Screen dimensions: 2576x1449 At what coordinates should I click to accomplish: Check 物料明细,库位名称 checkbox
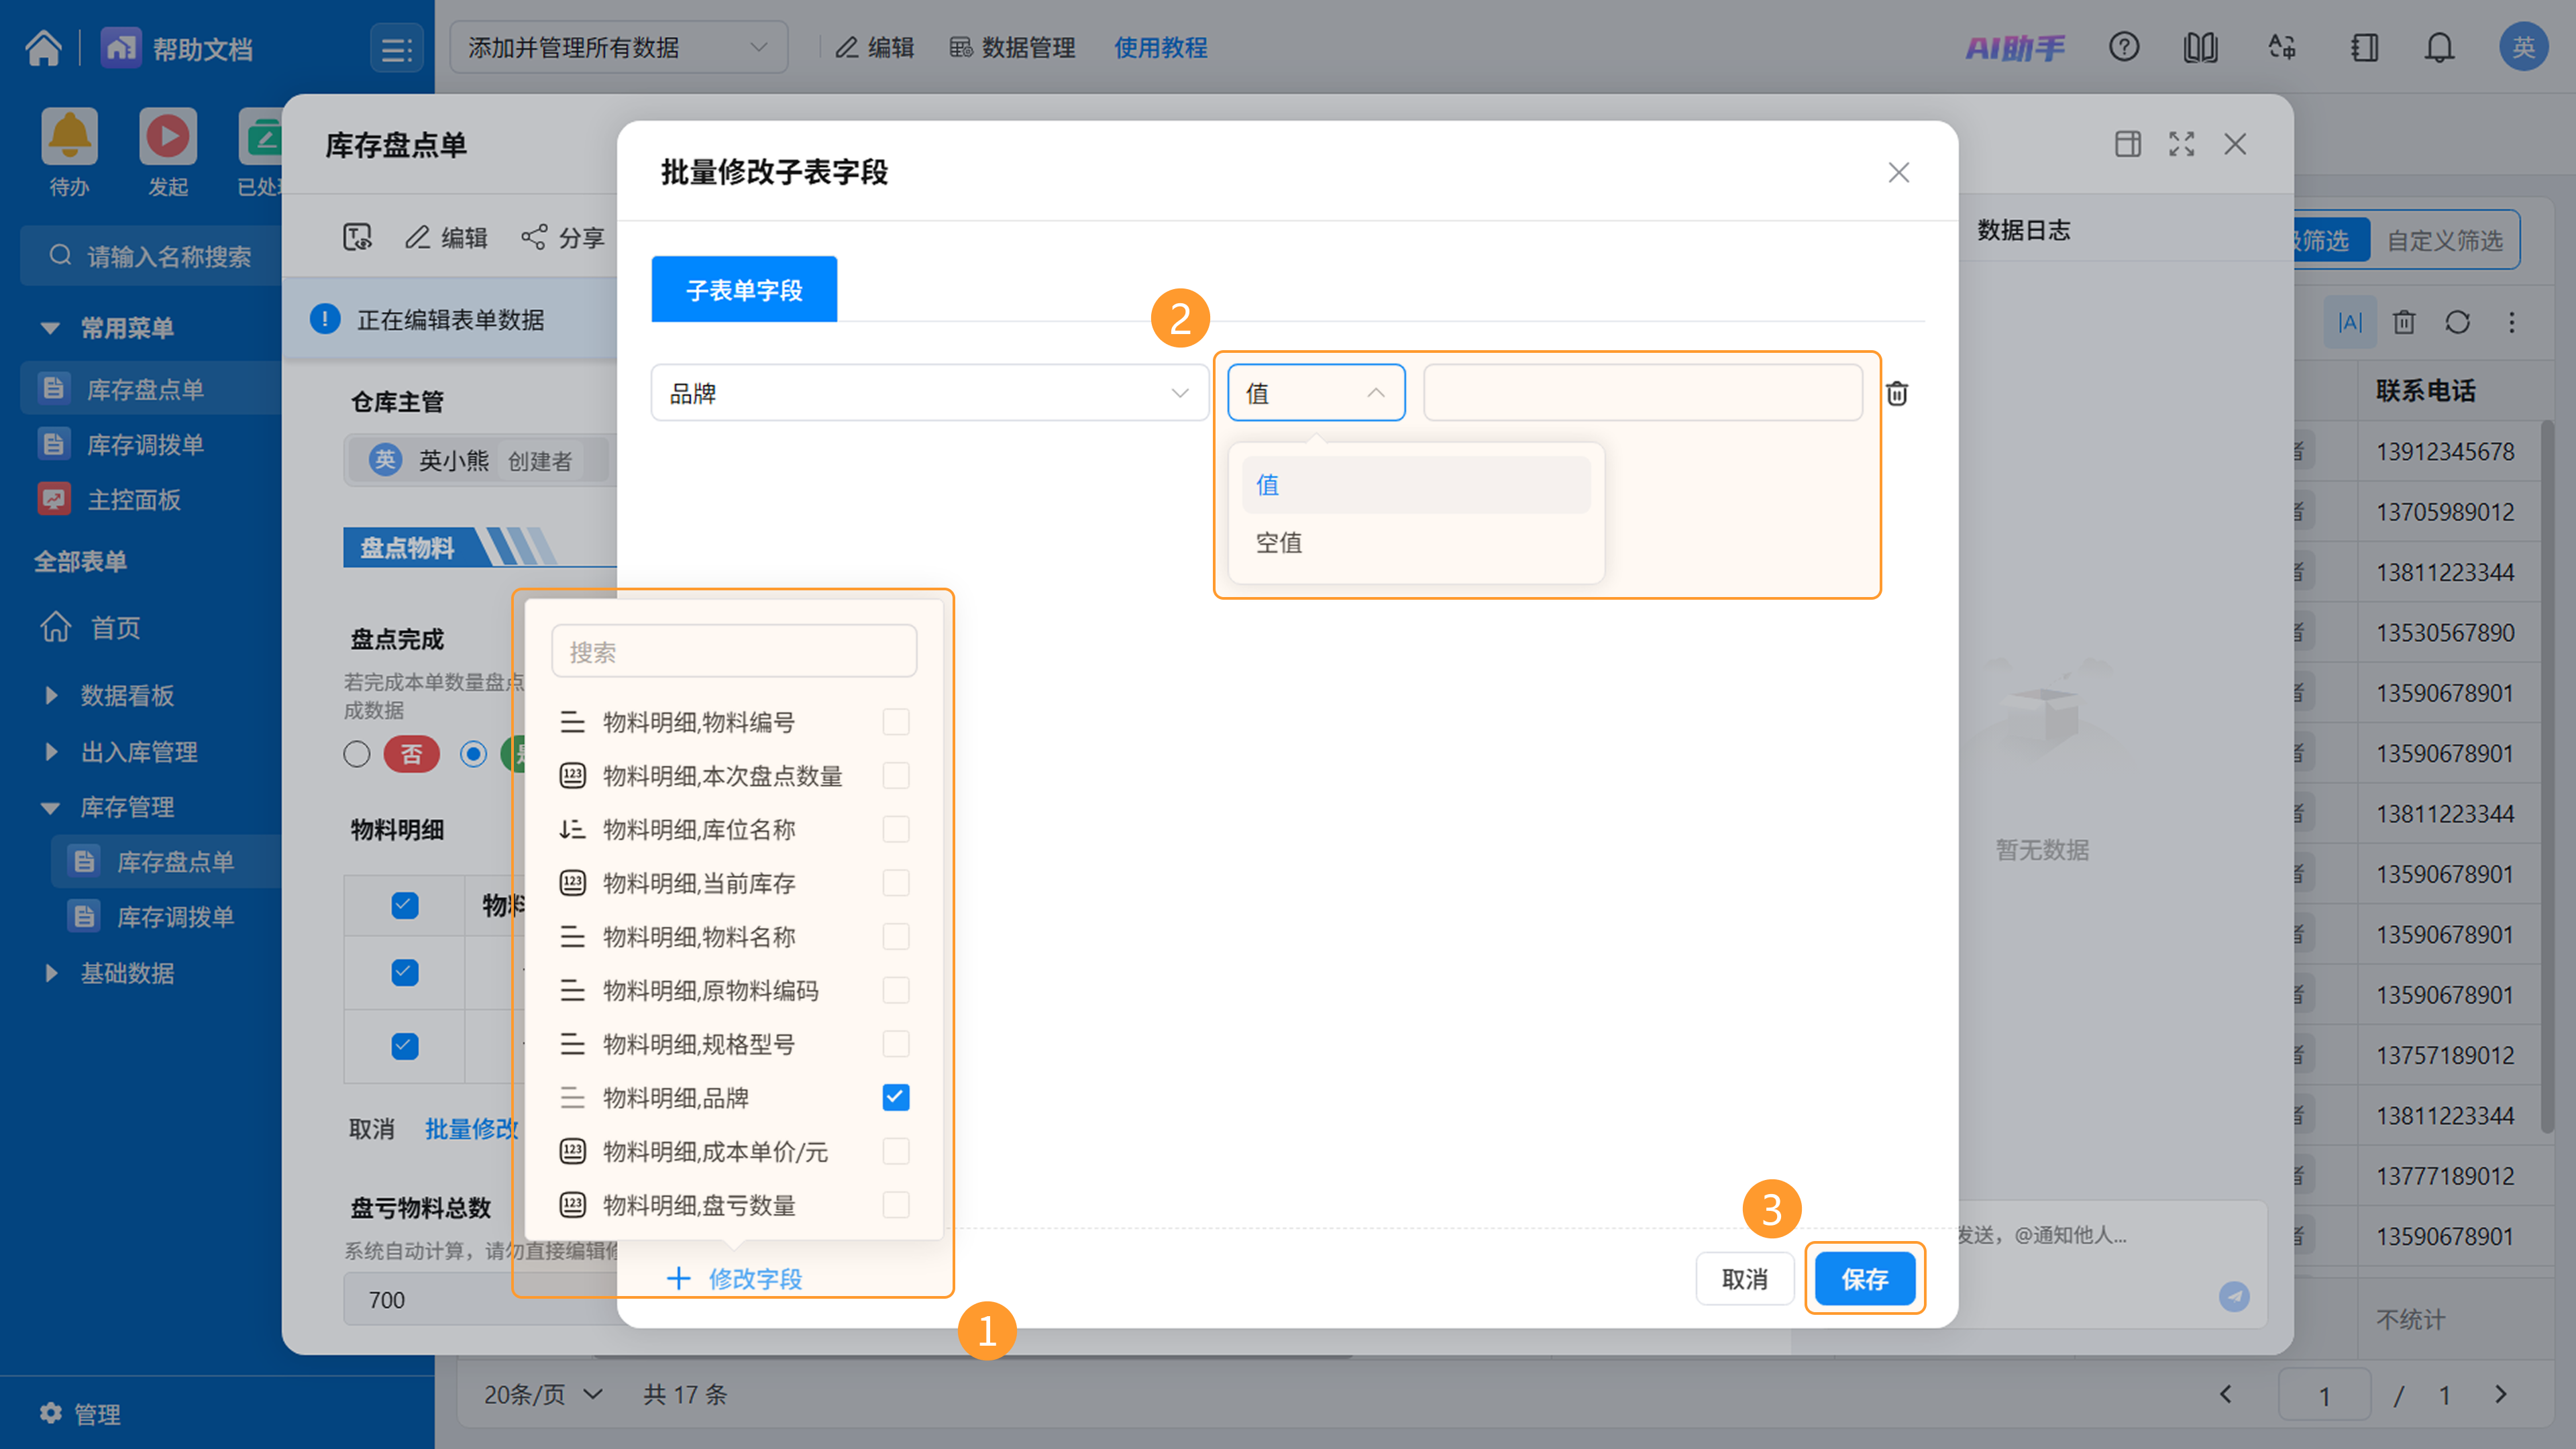[895, 829]
